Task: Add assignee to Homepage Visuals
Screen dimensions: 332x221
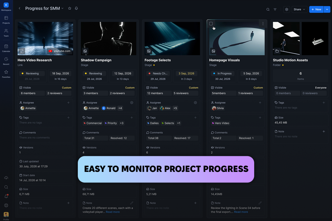Action: (x=260, y=103)
